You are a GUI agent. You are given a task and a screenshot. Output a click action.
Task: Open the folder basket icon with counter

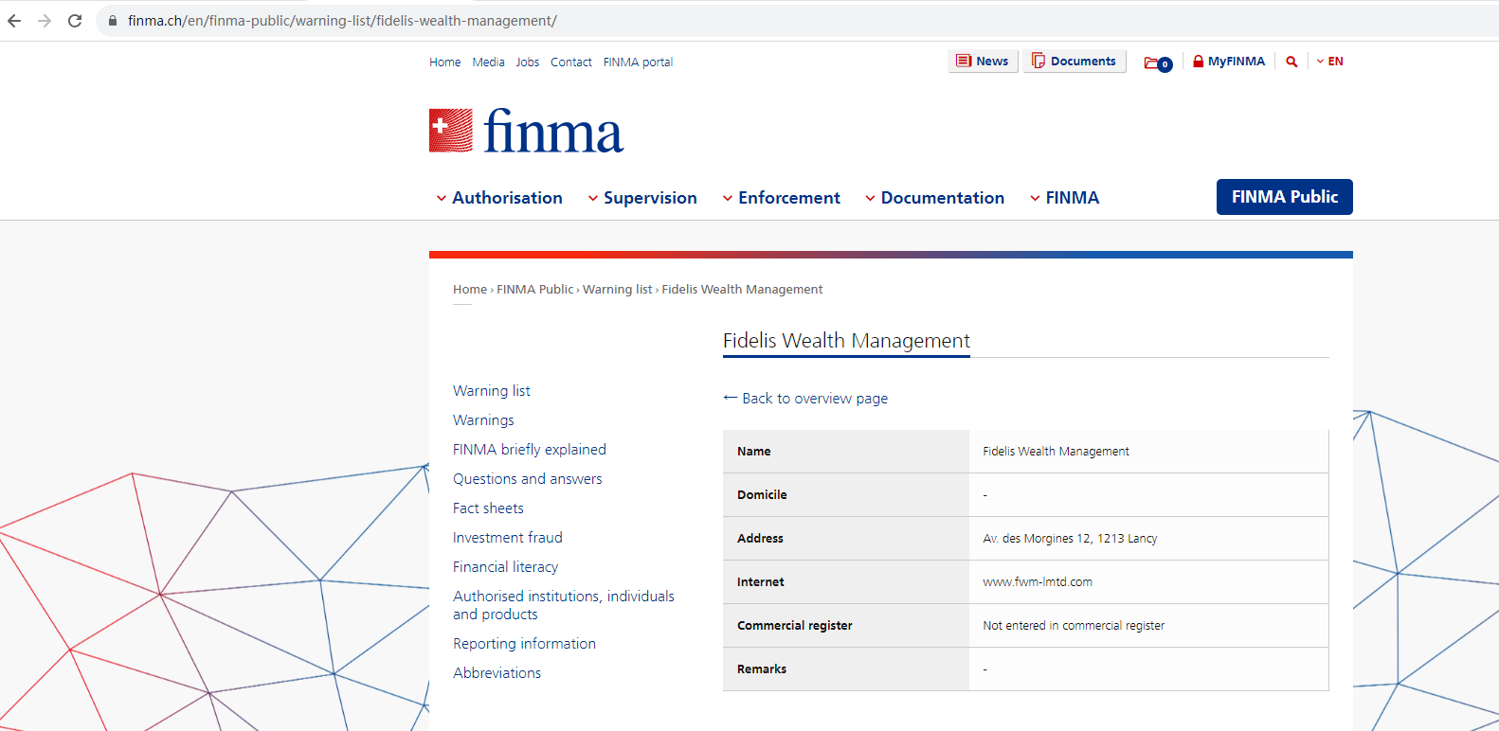1158,63
